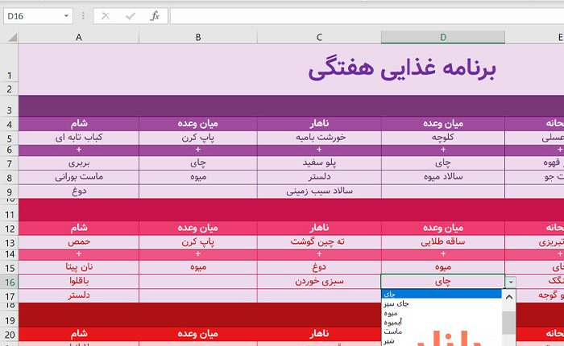Click cell باقلوا
564x346 pixels.
(x=79, y=282)
